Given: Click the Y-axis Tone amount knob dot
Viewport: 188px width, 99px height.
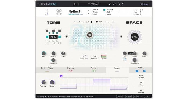Looking at the screenshot, I should [97, 22].
